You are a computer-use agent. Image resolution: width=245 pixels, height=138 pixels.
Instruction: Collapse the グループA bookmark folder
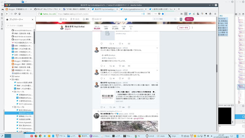click(13, 92)
